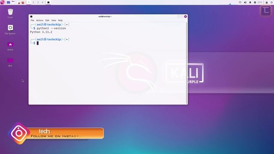Click the logout icon in the panel
Screen dimensions: 274x154
coord(272,3)
